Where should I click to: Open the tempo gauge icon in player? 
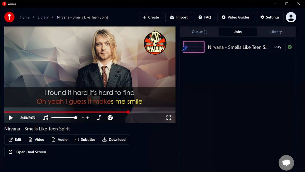click(x=110, y=118)
